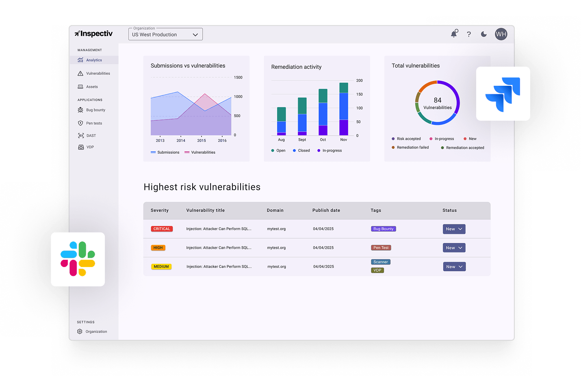Go to Bug bounty in the sidebar

(x=95, y=110)
